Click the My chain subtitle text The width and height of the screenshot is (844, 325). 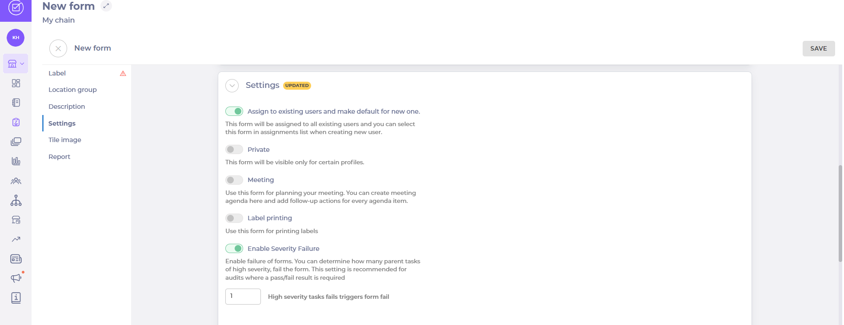pos(59,20)
